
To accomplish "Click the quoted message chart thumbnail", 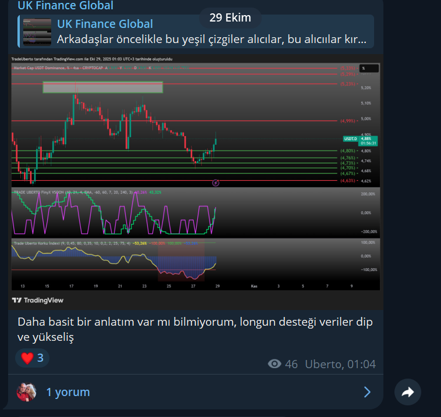I will click(37, 32).
